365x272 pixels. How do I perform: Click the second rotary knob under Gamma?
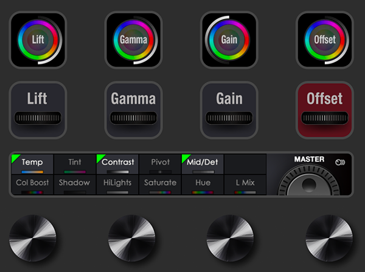pyautogui.click(x=132, y=239)
